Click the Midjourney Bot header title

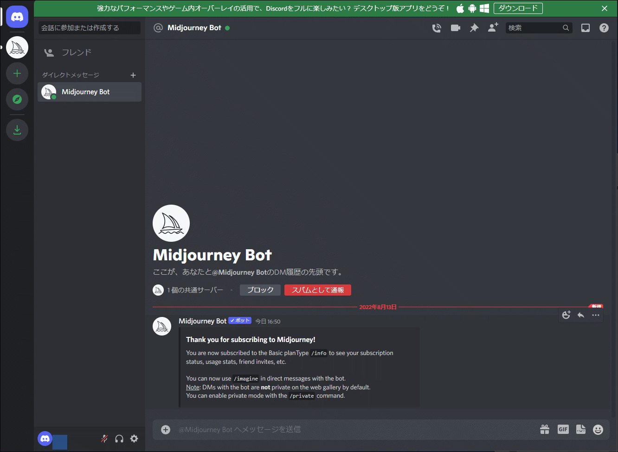pyautogui.click(x=194, y=28)
